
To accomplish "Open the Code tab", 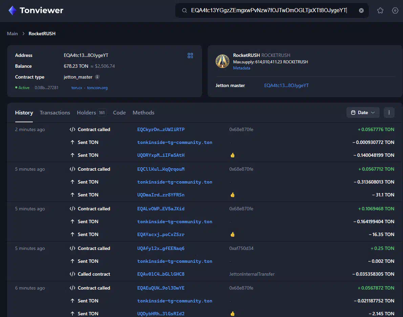I will [x=119, y=112].
